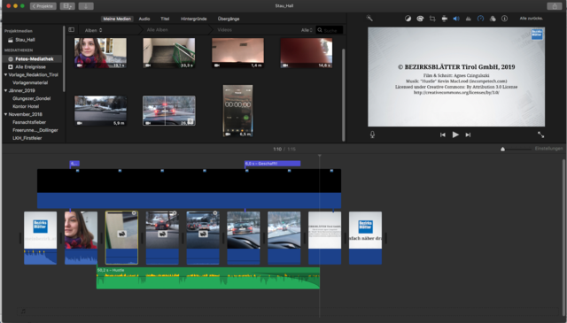567x323 pixels.
Task: Open the Alle filter dropdown
Action: coord(307,30)
